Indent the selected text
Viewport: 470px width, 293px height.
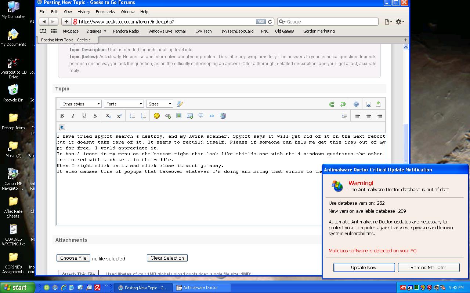click(344, 116)
